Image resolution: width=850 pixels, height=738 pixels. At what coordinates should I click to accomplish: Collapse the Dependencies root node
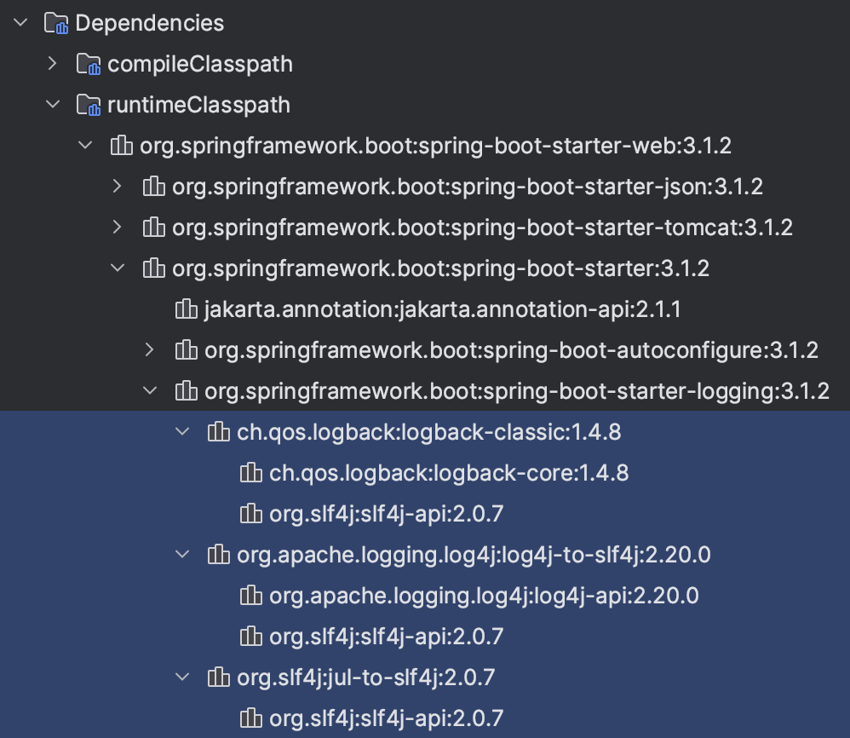(x=20, y=23)
